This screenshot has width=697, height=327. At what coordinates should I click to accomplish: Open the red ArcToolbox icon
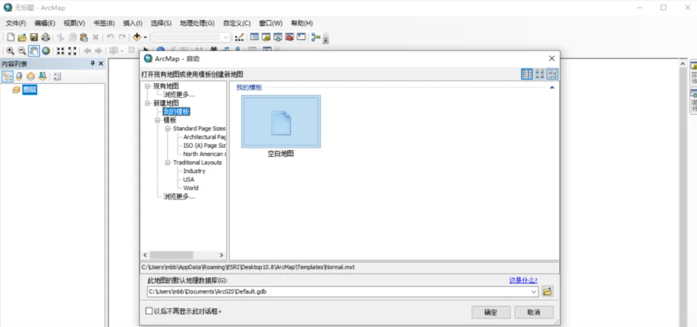(x=289, y=37)
